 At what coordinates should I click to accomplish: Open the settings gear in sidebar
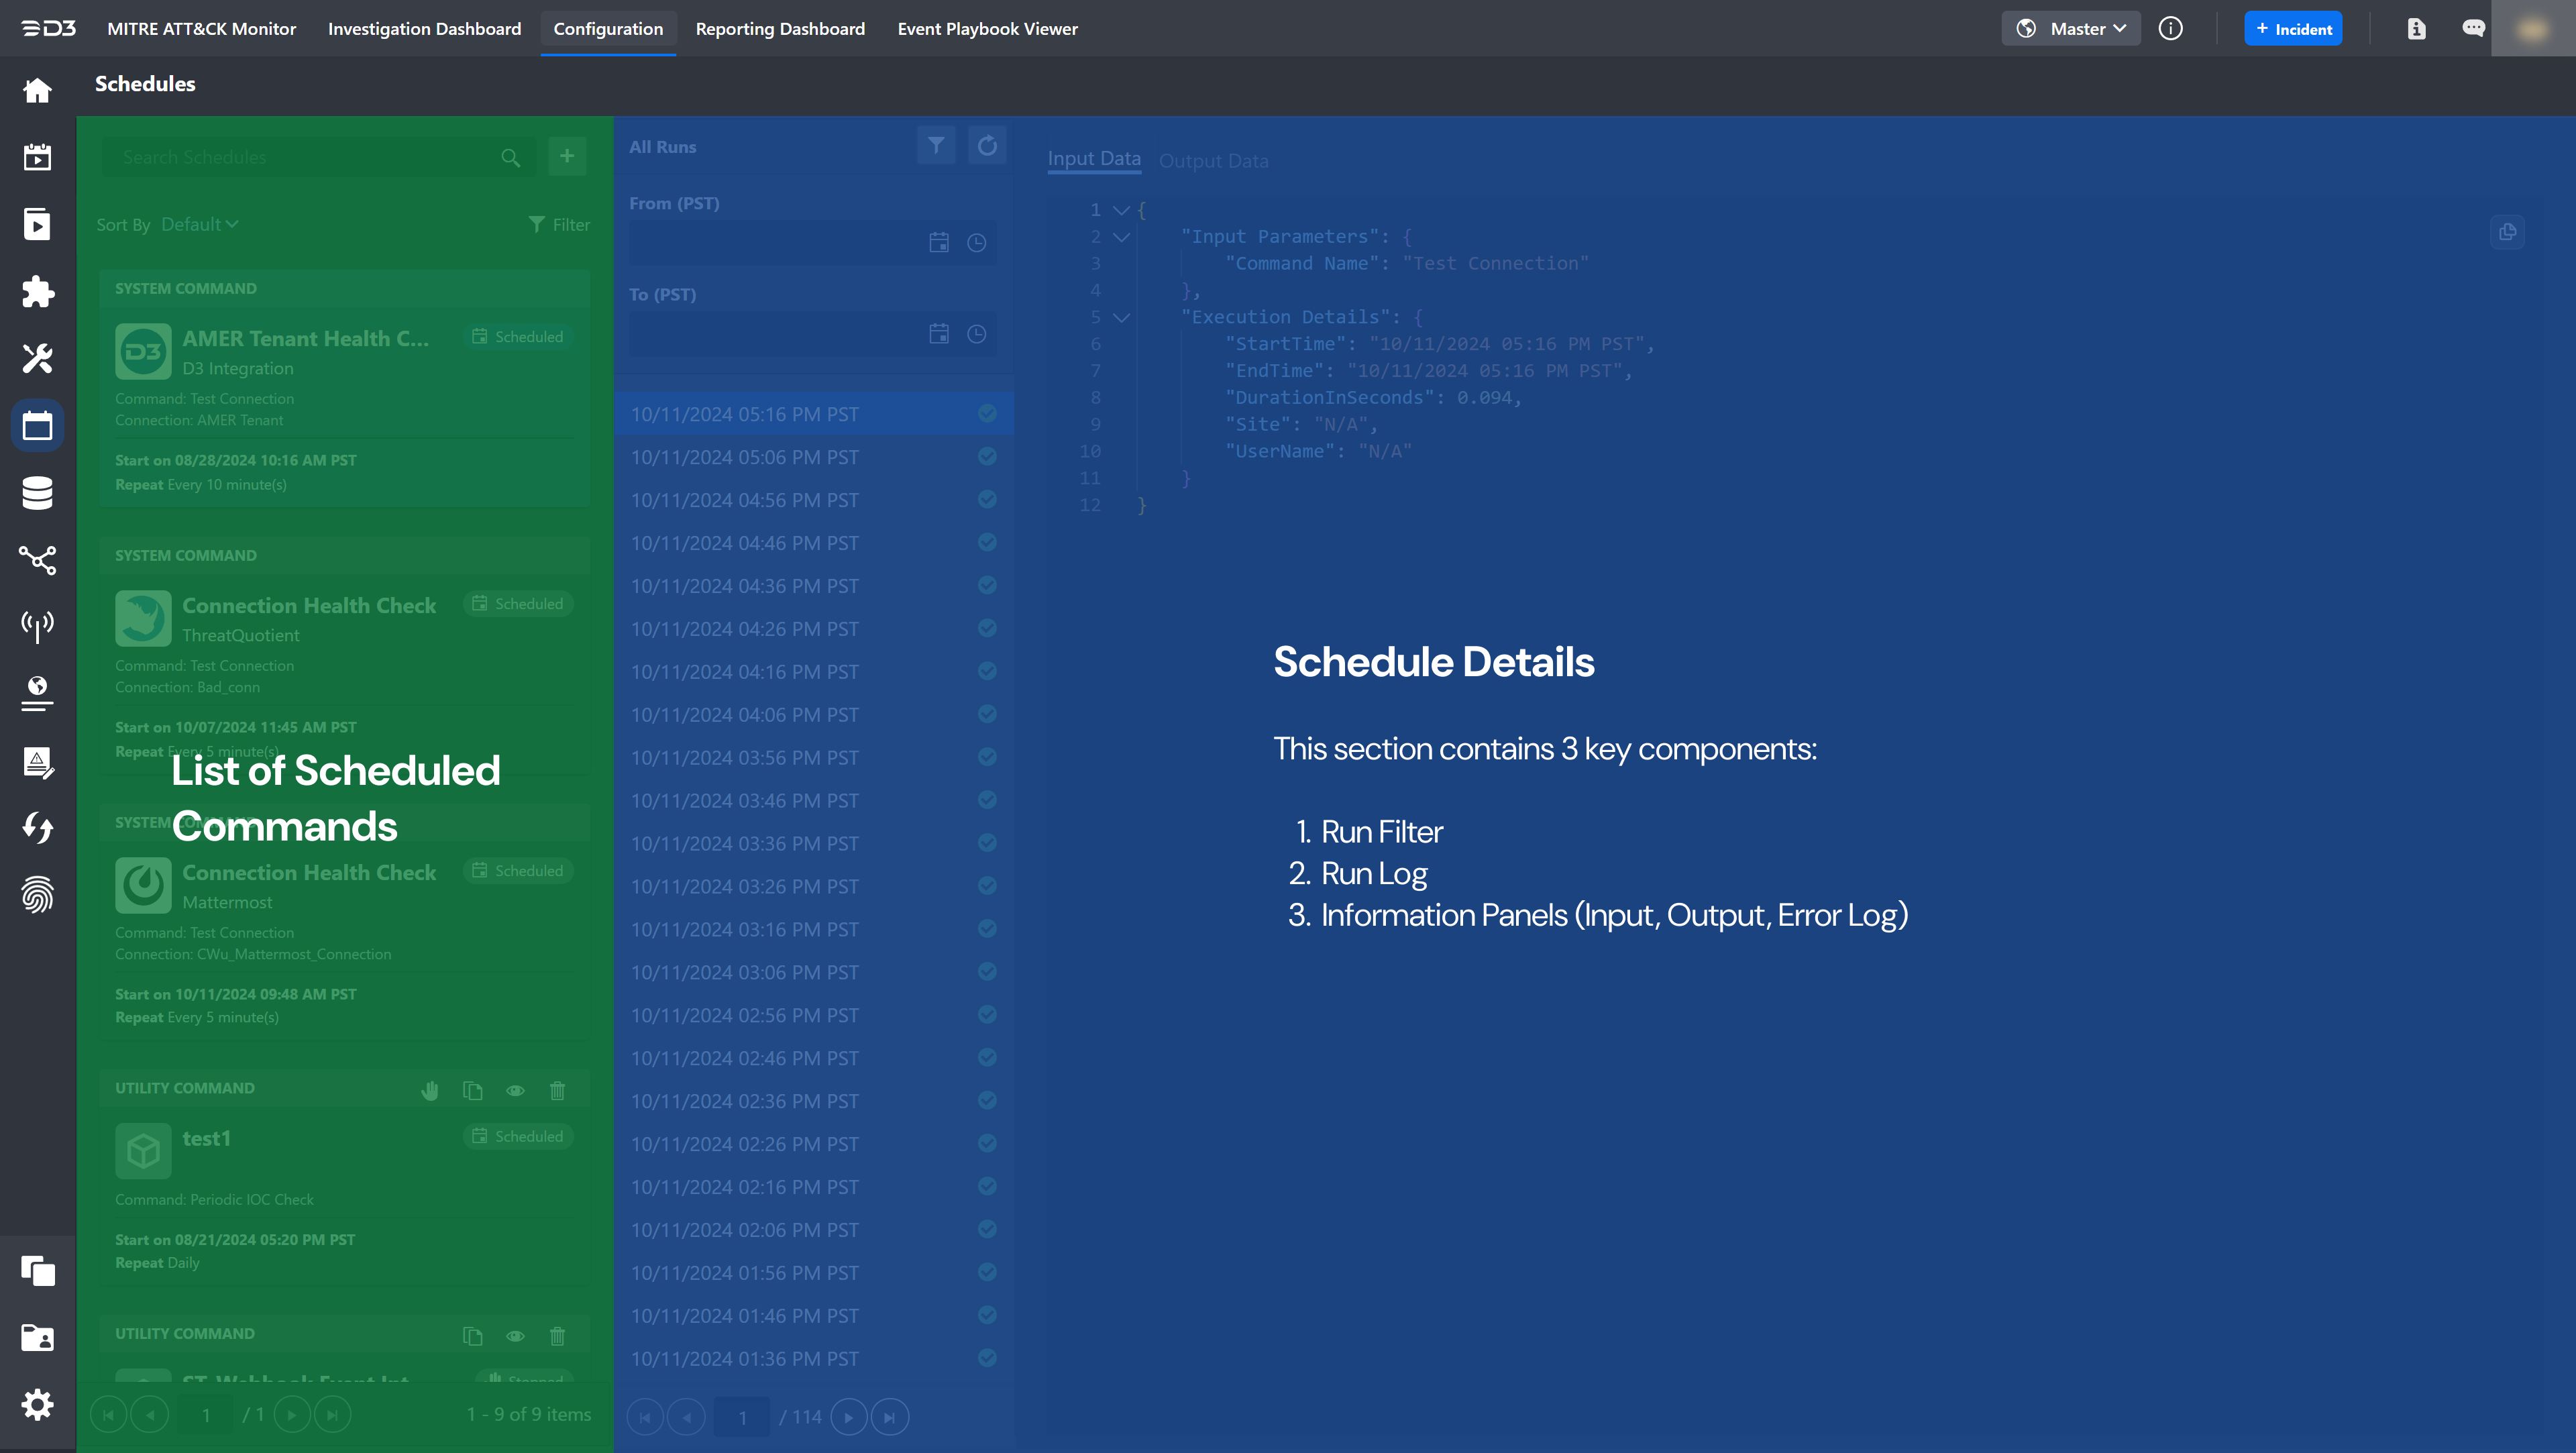coord(37,1405)
